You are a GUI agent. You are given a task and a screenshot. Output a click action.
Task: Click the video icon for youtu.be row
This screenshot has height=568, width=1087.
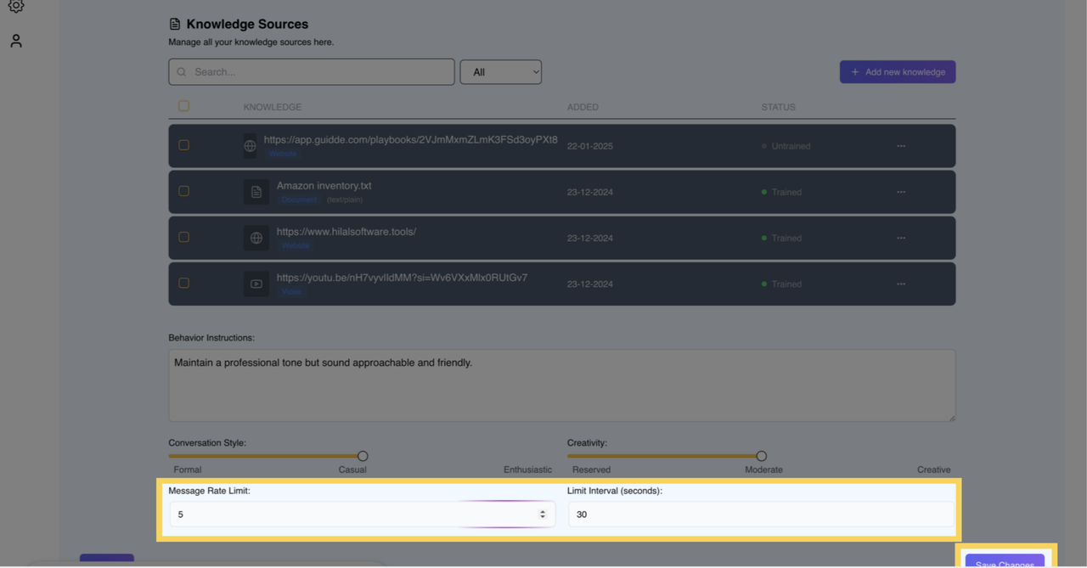click(x=256, y=284)
